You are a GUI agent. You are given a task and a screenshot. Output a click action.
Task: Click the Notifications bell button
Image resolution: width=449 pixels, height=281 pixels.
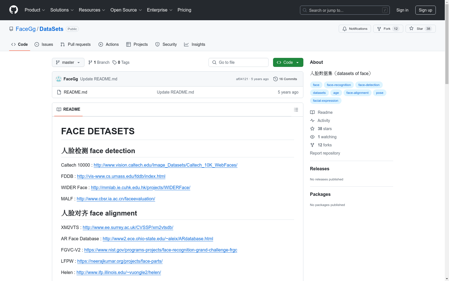tap(355, 29)
